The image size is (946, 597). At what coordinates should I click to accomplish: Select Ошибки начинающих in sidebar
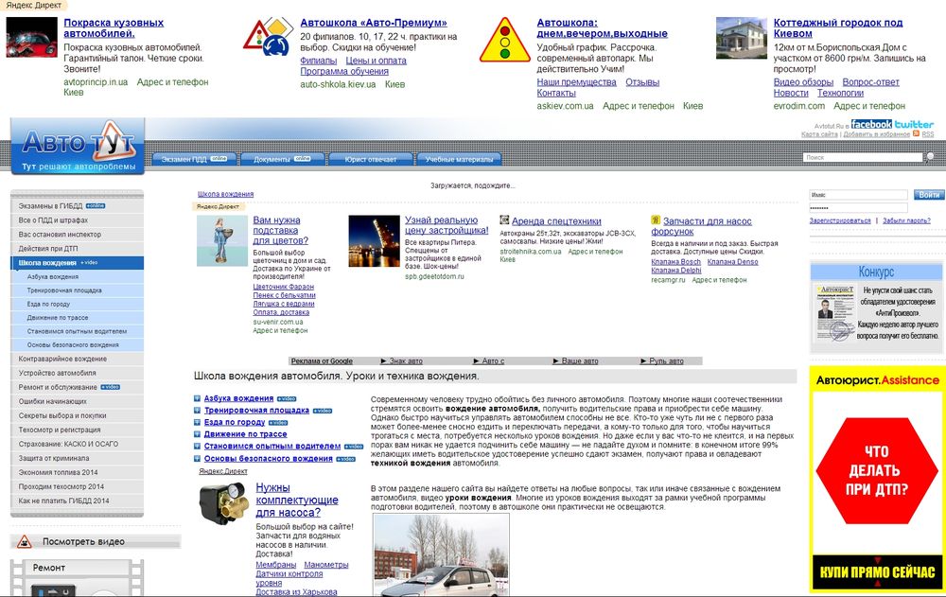point(78,401)
